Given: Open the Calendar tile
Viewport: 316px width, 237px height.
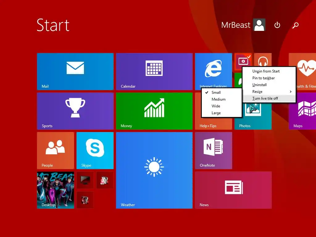Looking at the screenshot, I should pos(154,71).
